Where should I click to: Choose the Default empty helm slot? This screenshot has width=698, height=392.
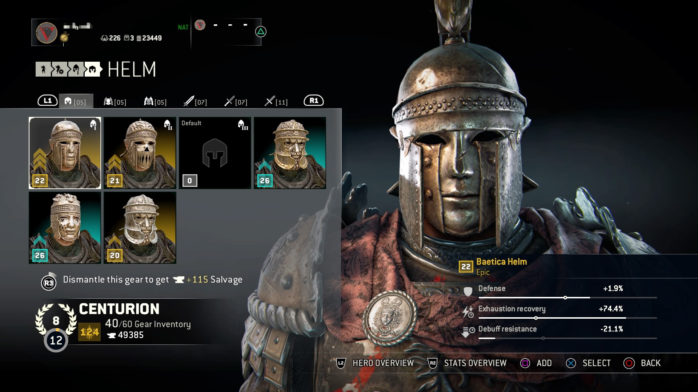(215, 153)
